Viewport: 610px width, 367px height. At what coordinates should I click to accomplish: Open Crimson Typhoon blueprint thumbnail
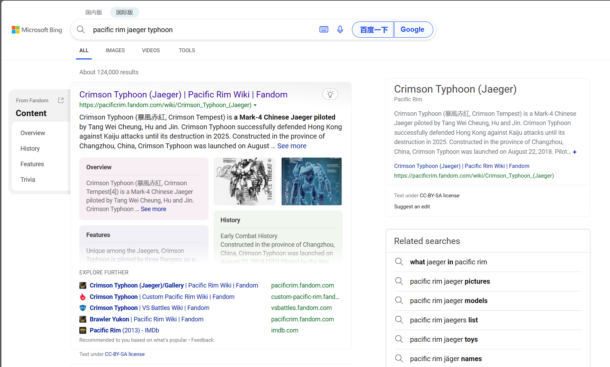311,181
